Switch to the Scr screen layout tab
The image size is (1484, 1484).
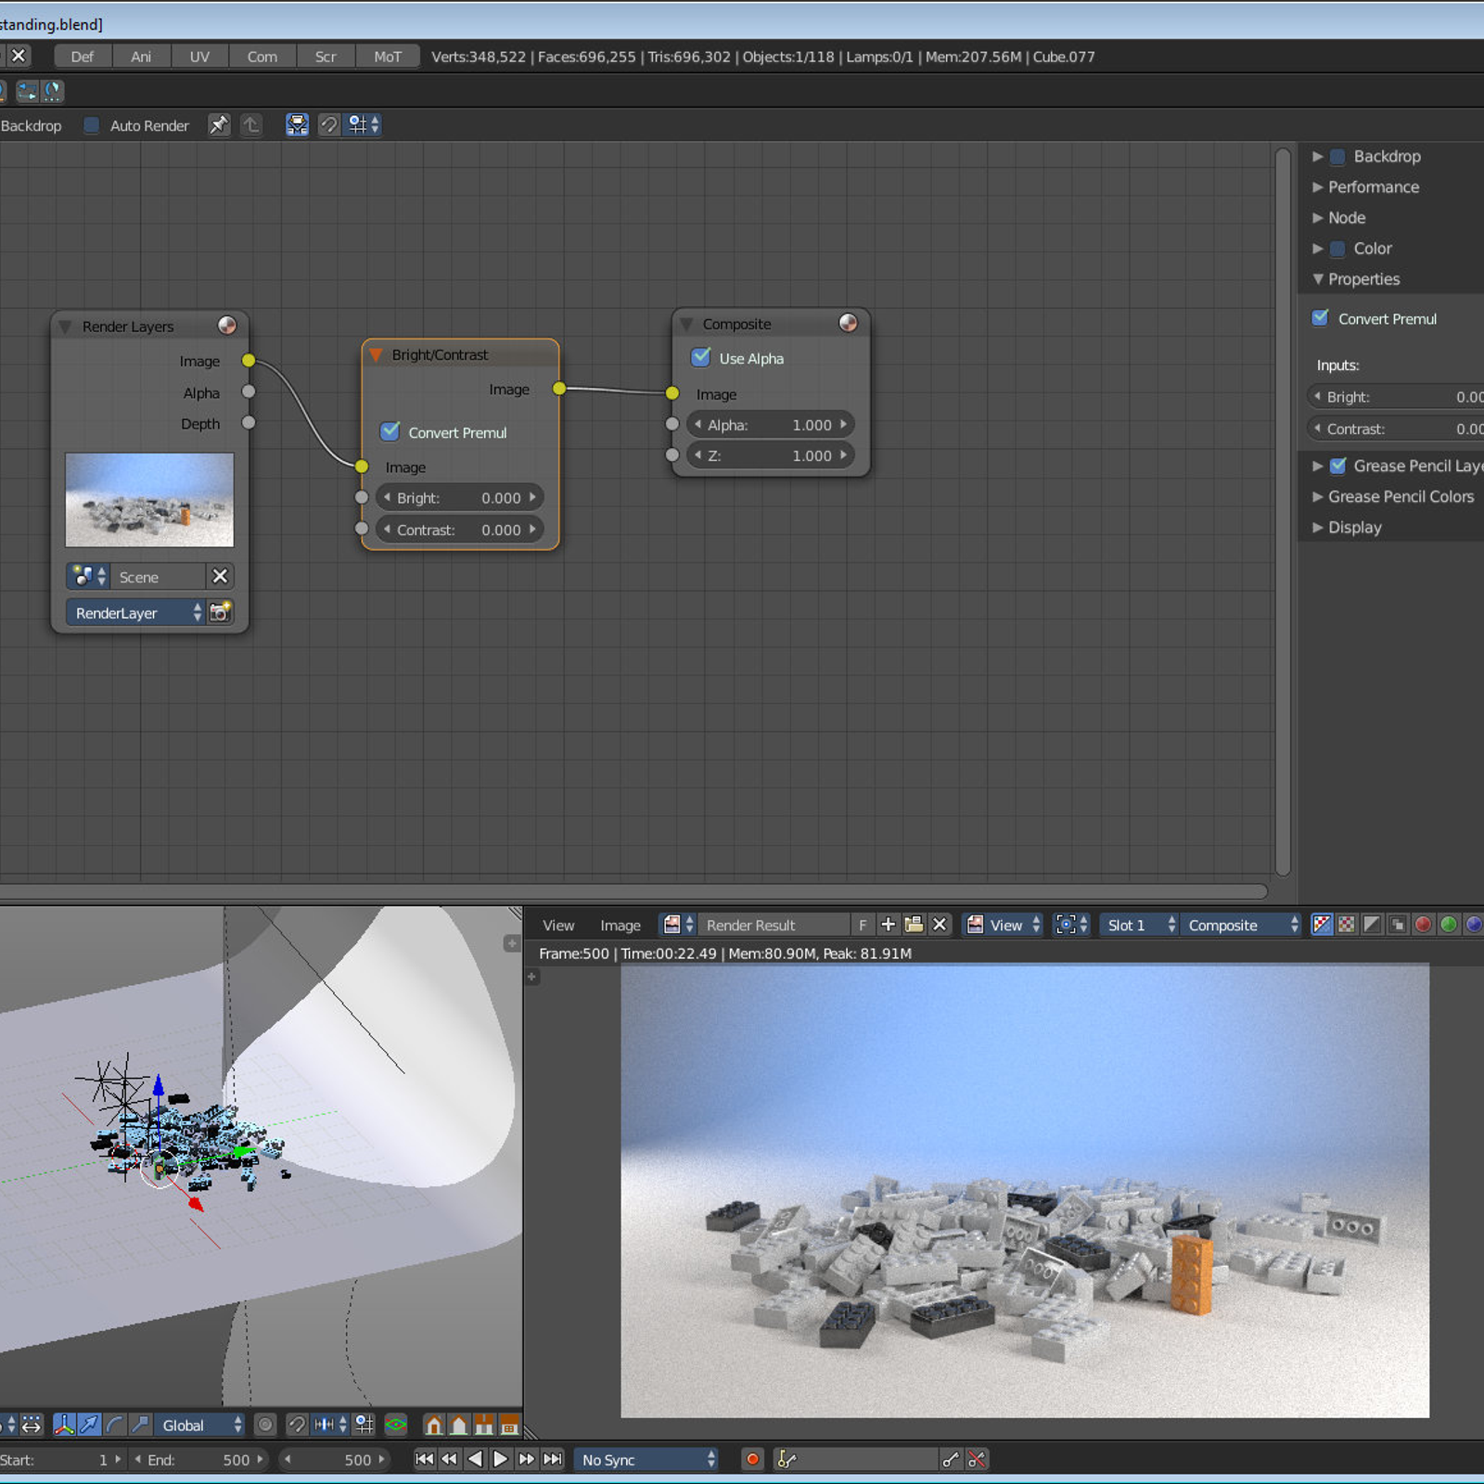(326, 56)
